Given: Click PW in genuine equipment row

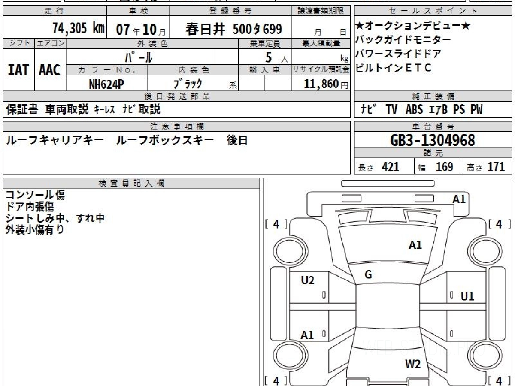Looking at the screenshot, I should (476, 109).
